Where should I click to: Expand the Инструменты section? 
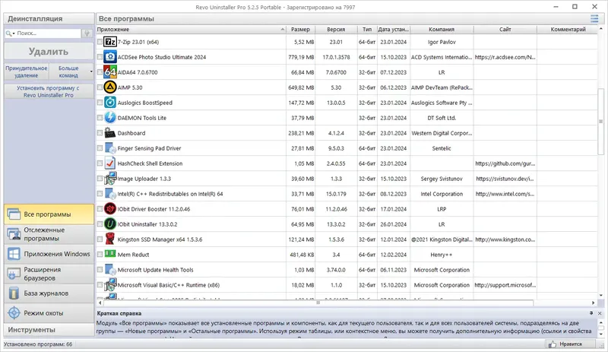coord(49,329)
